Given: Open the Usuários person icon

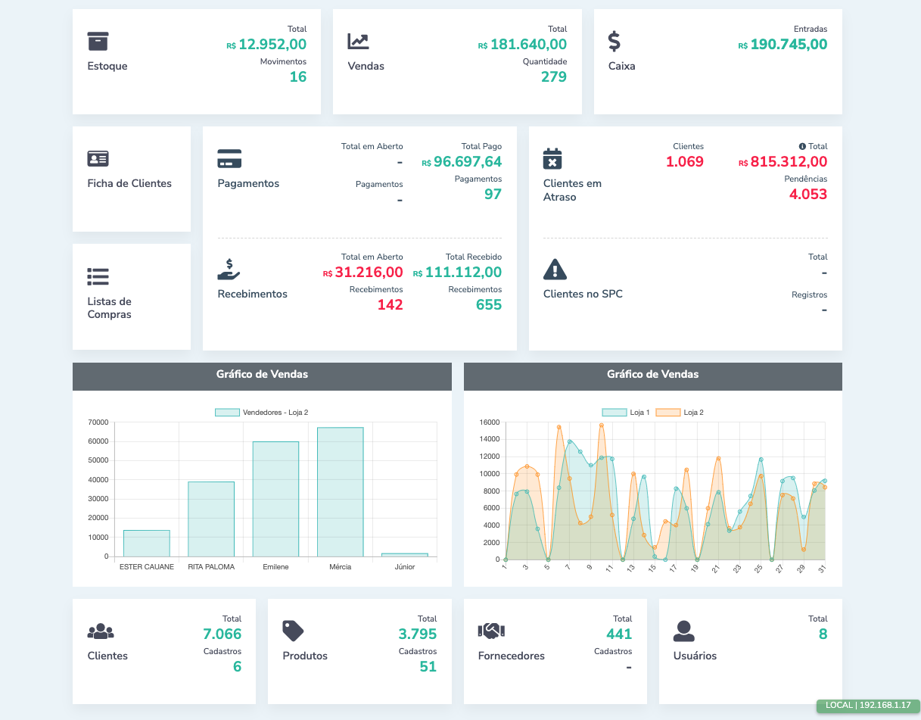Looking at the screenshot, I should point(683,631).
